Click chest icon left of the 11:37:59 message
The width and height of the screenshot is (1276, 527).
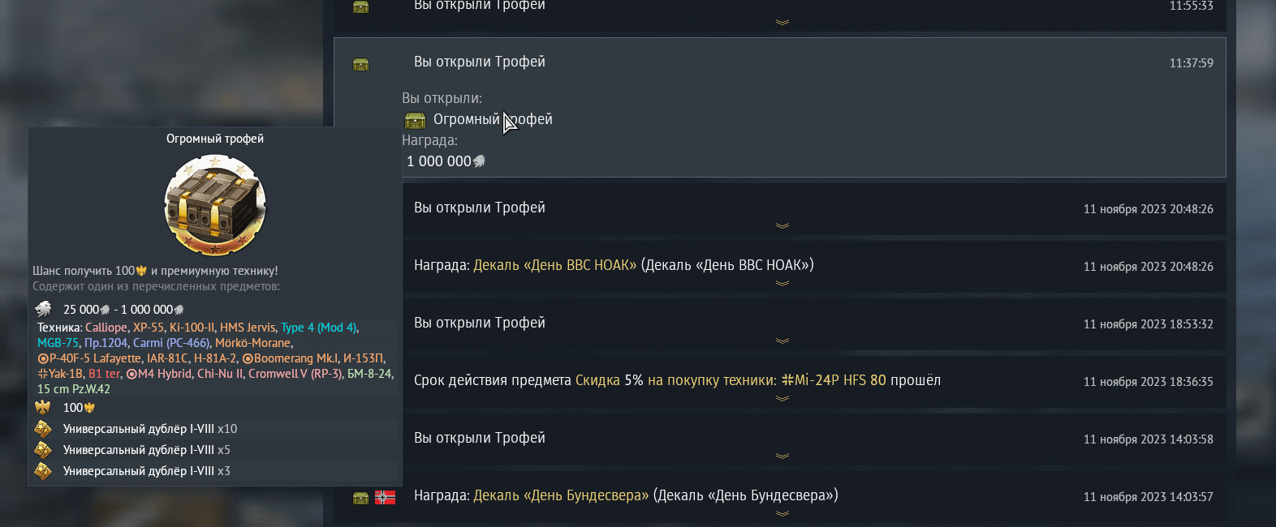(361, 64)
